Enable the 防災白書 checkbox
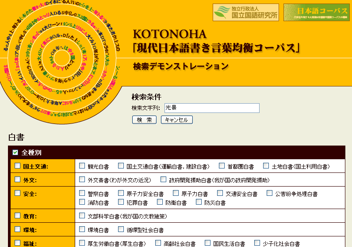 point(199,202)
